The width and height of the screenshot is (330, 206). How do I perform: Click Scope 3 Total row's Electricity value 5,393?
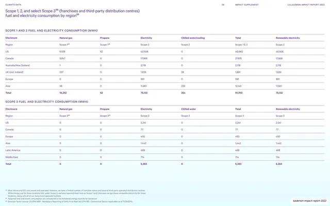coord(144,164)
